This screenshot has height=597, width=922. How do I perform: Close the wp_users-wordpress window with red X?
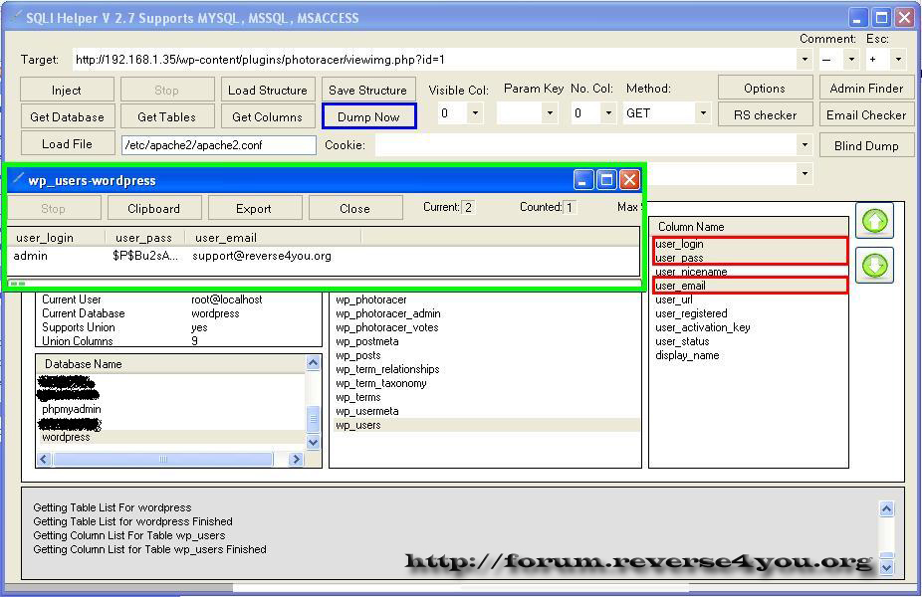tap(629, 180)
